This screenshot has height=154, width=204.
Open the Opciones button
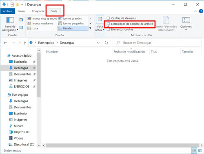click(x=186, y=23)
